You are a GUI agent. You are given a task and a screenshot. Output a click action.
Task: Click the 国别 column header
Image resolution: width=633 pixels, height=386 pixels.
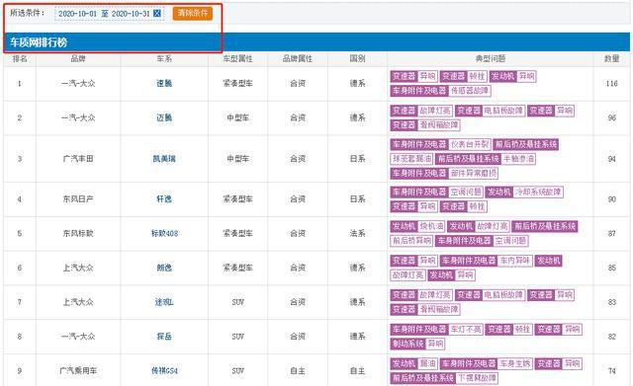[357, 59]
